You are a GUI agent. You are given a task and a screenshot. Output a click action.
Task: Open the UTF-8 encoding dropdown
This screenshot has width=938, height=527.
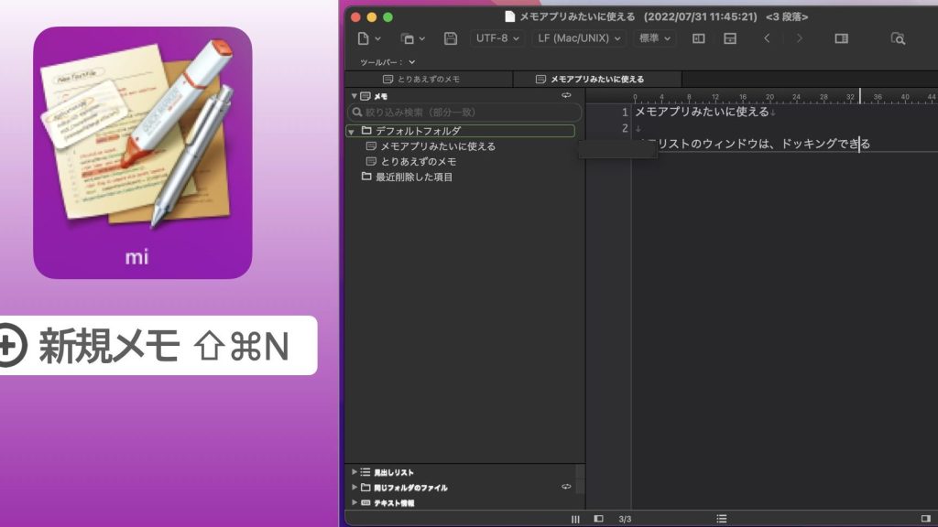pos(497,38)
